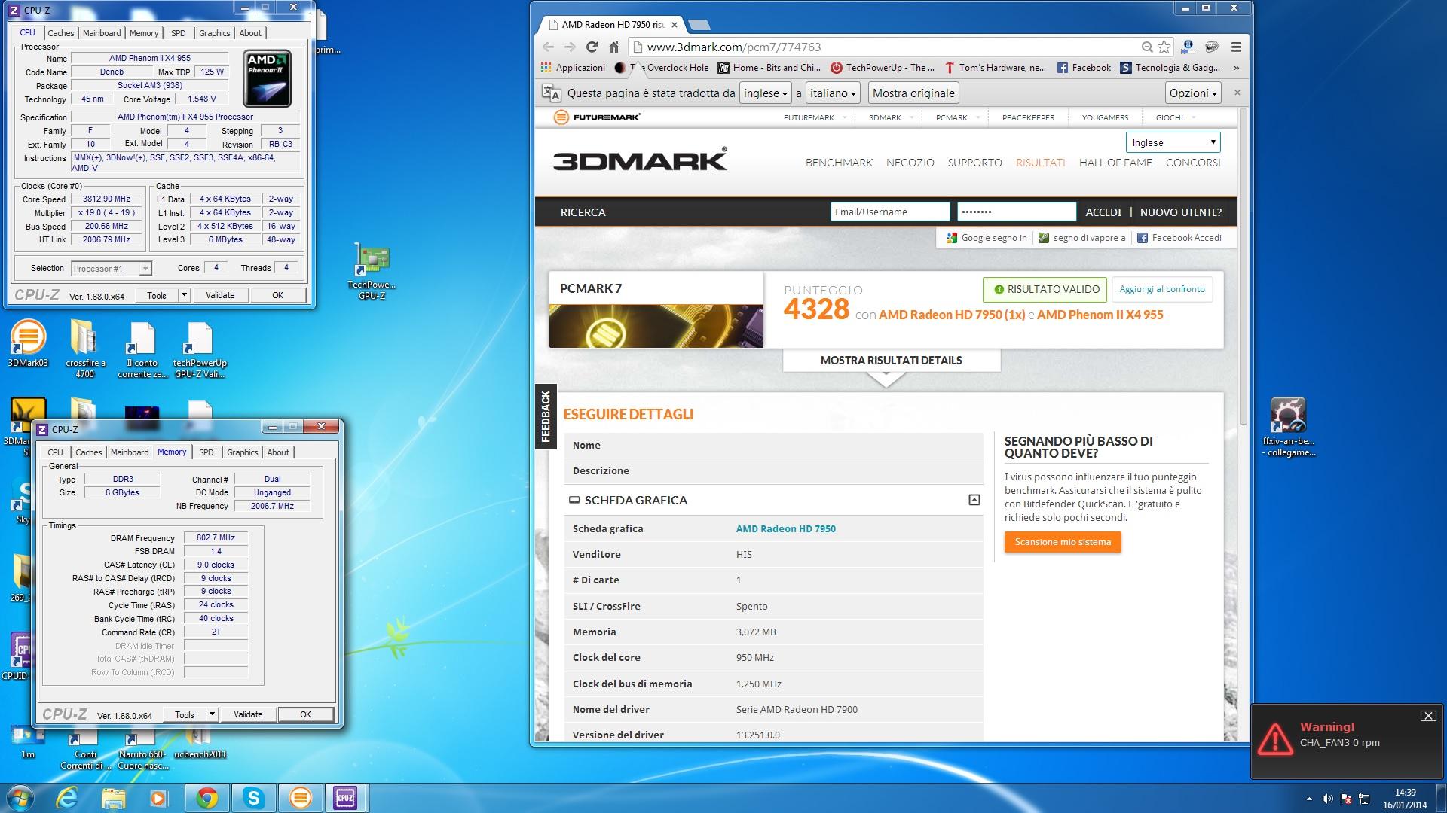Open the new tab button in Chrome

pos(699,25)
